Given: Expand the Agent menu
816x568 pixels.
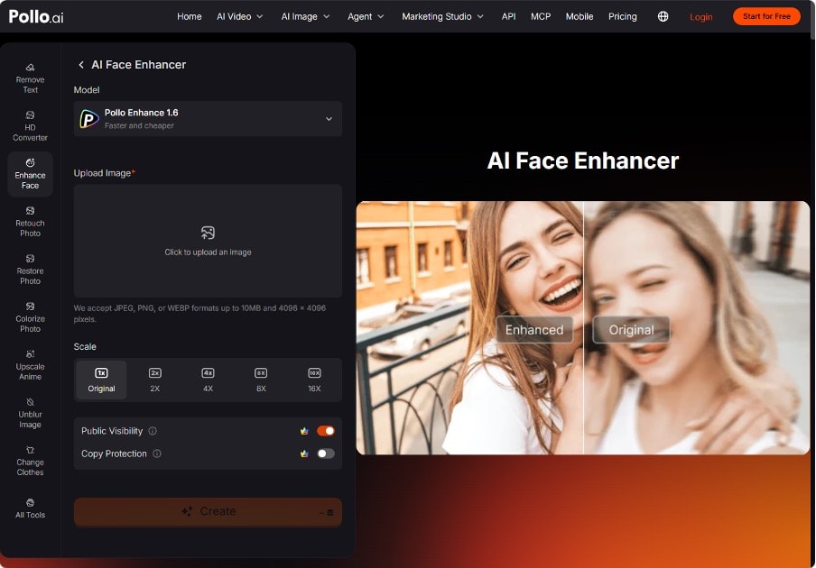Looking at the screenshot, I should 366,16.
